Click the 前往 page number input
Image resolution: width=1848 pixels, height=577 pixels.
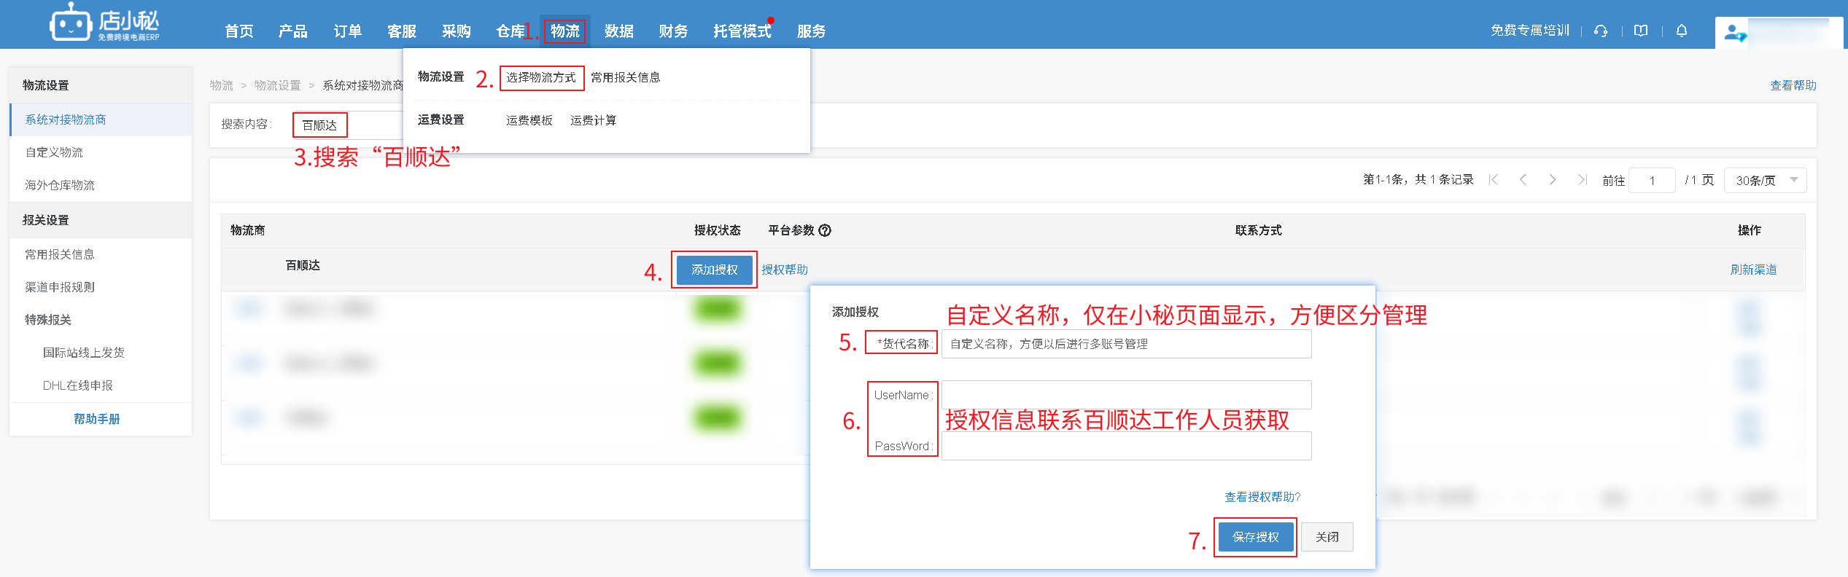point(1652,180)
